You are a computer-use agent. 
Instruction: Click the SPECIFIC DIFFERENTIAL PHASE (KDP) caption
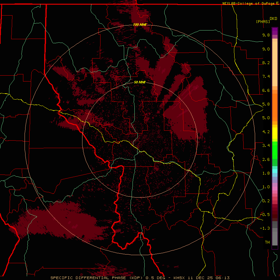[x=97, y=278]
